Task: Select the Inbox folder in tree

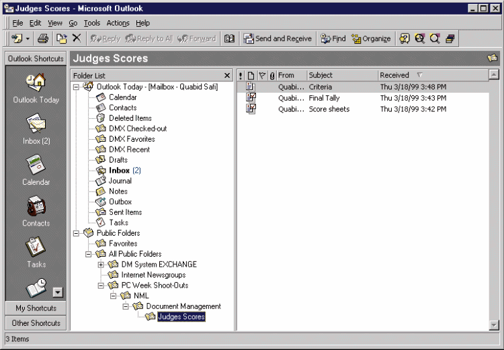Action: click(x=119, y=171)
